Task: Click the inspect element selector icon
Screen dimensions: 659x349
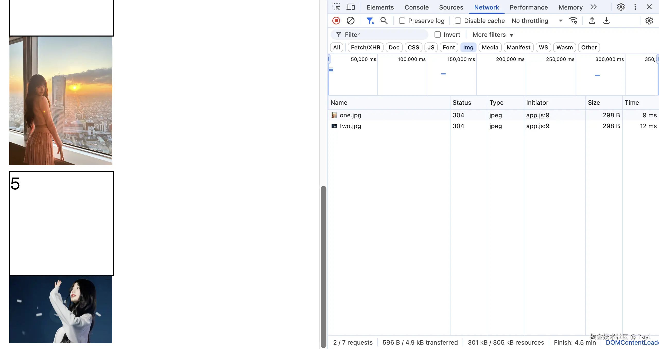Action: (x=336, y=7)
